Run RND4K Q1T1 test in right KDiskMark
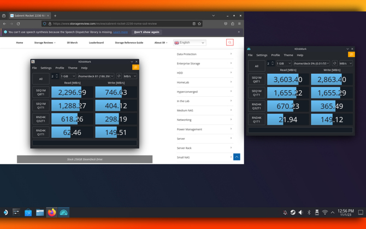The image size is (366, 229). [257, 120]
